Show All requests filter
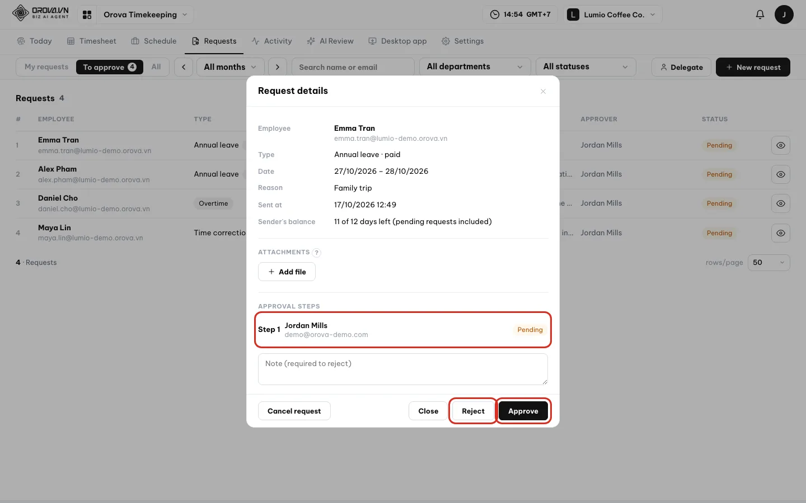This screenshot has height=503, width=806. (x=156, y=67)
